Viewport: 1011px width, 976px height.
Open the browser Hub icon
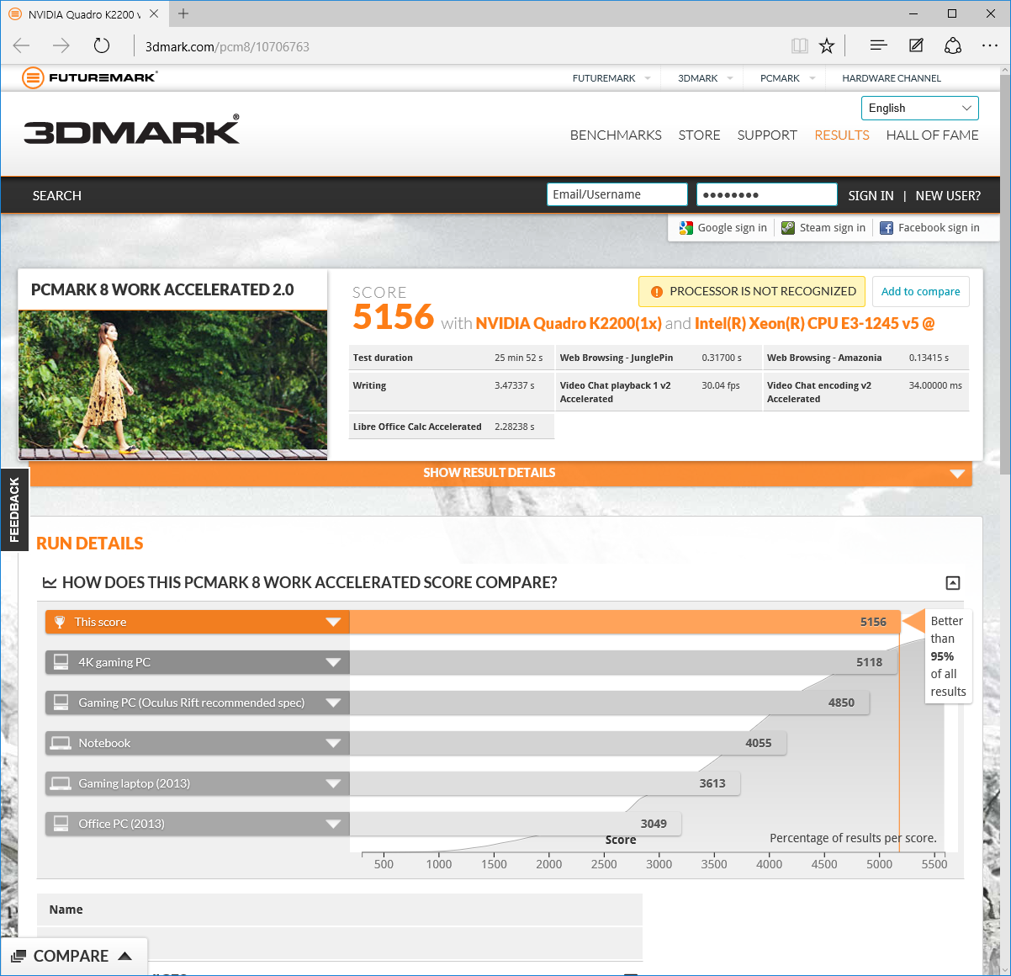[x=879, y=45]
